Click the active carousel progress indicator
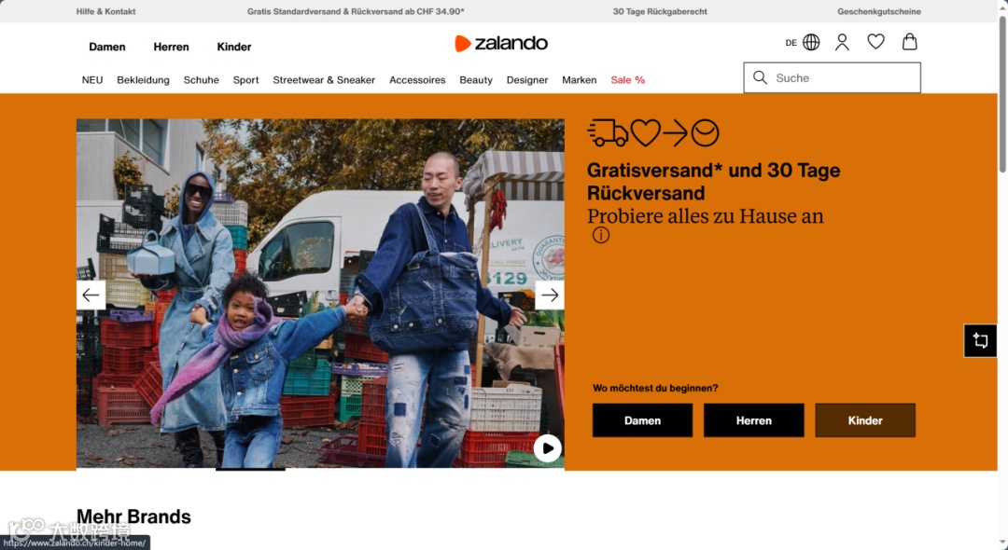 [x=250, y=469]
